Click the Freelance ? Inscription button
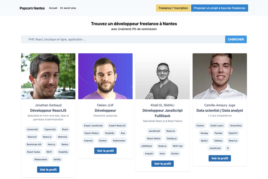The height and width of the screenshot is (179, 268). pos(173,8)
